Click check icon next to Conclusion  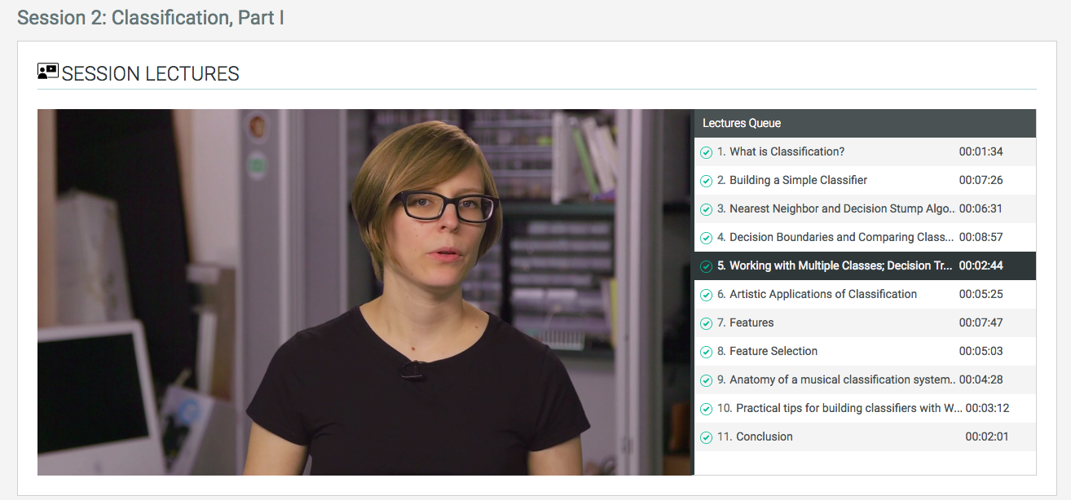[x=707, y=437]
